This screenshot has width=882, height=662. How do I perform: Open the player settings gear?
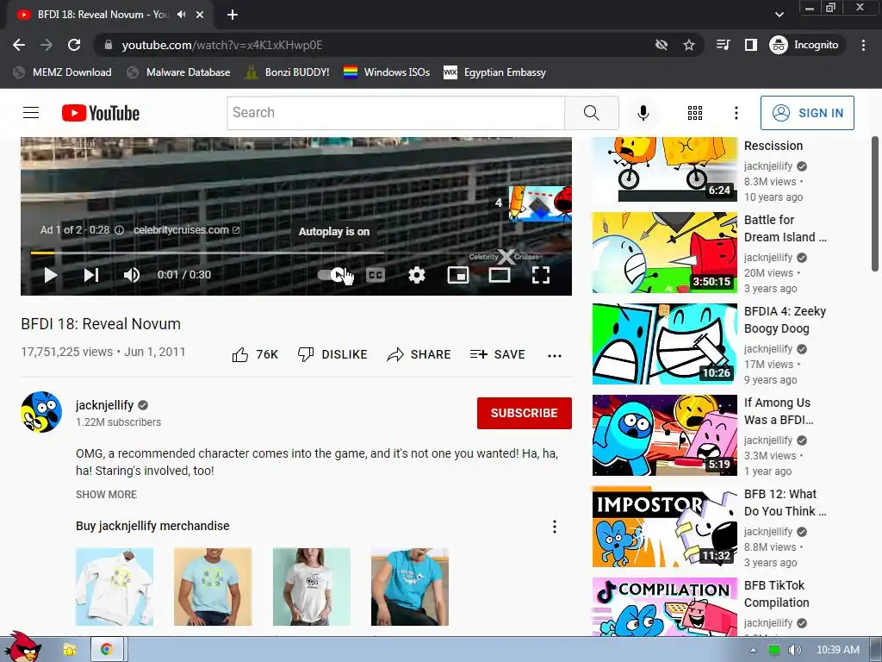[416, 275]
